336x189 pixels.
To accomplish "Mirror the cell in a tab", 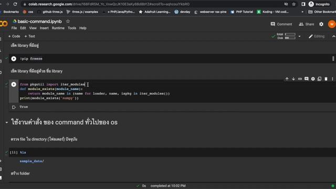I will point(319,79).
